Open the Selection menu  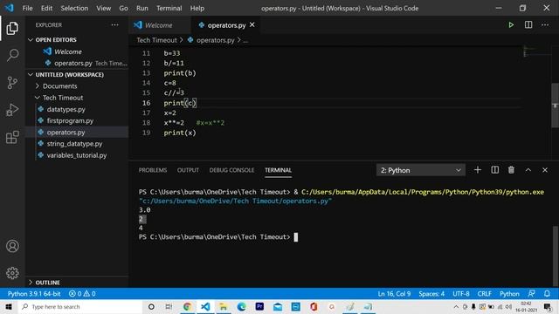(x=74, y=8)
